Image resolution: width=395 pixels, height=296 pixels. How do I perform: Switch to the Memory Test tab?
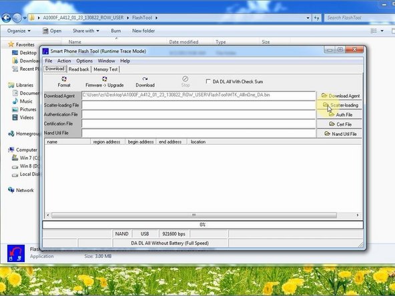tap(105, 69)
